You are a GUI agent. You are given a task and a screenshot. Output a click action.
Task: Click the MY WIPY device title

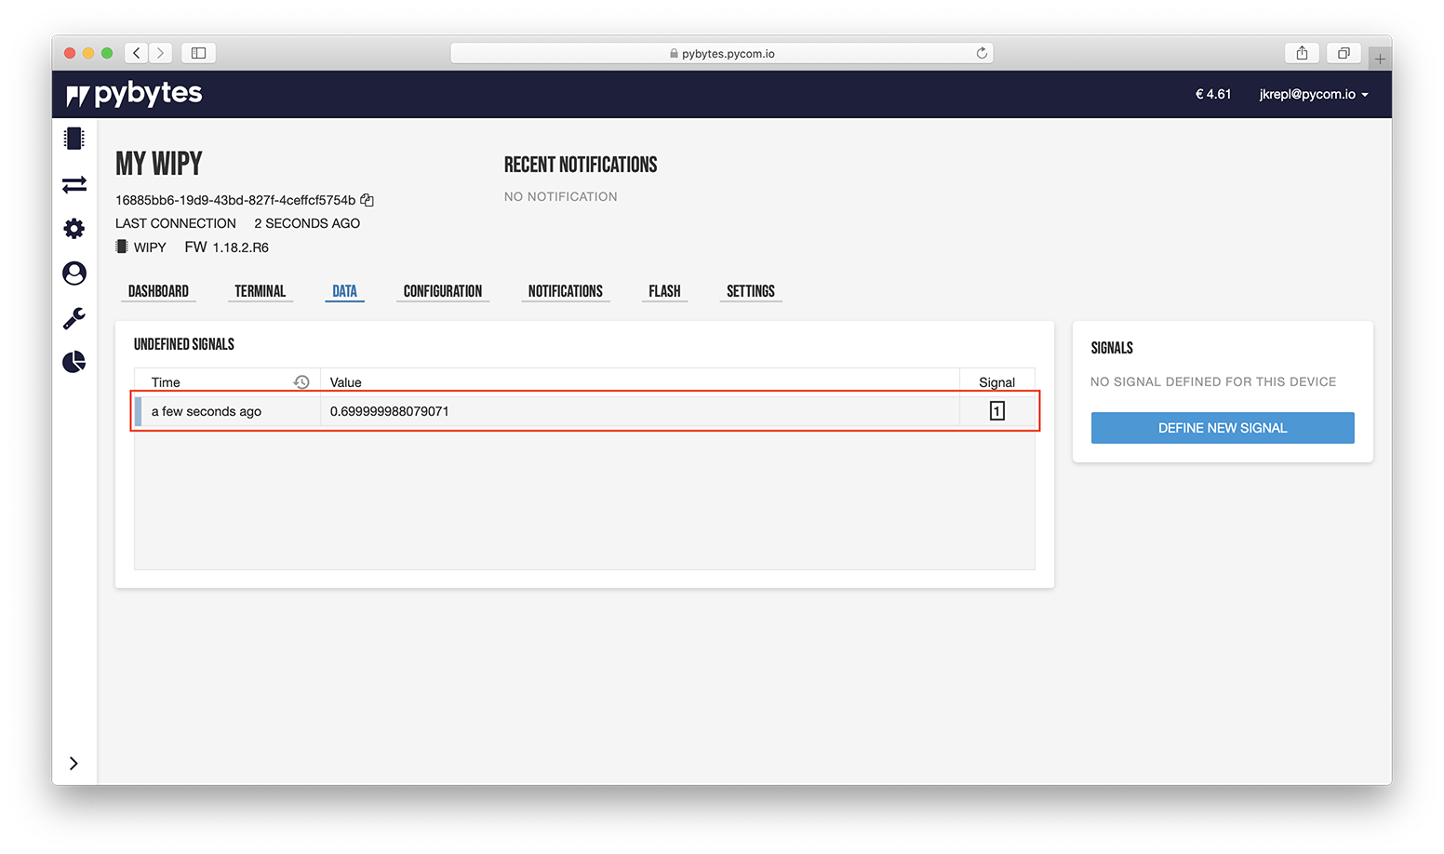(x=159, y=164)
